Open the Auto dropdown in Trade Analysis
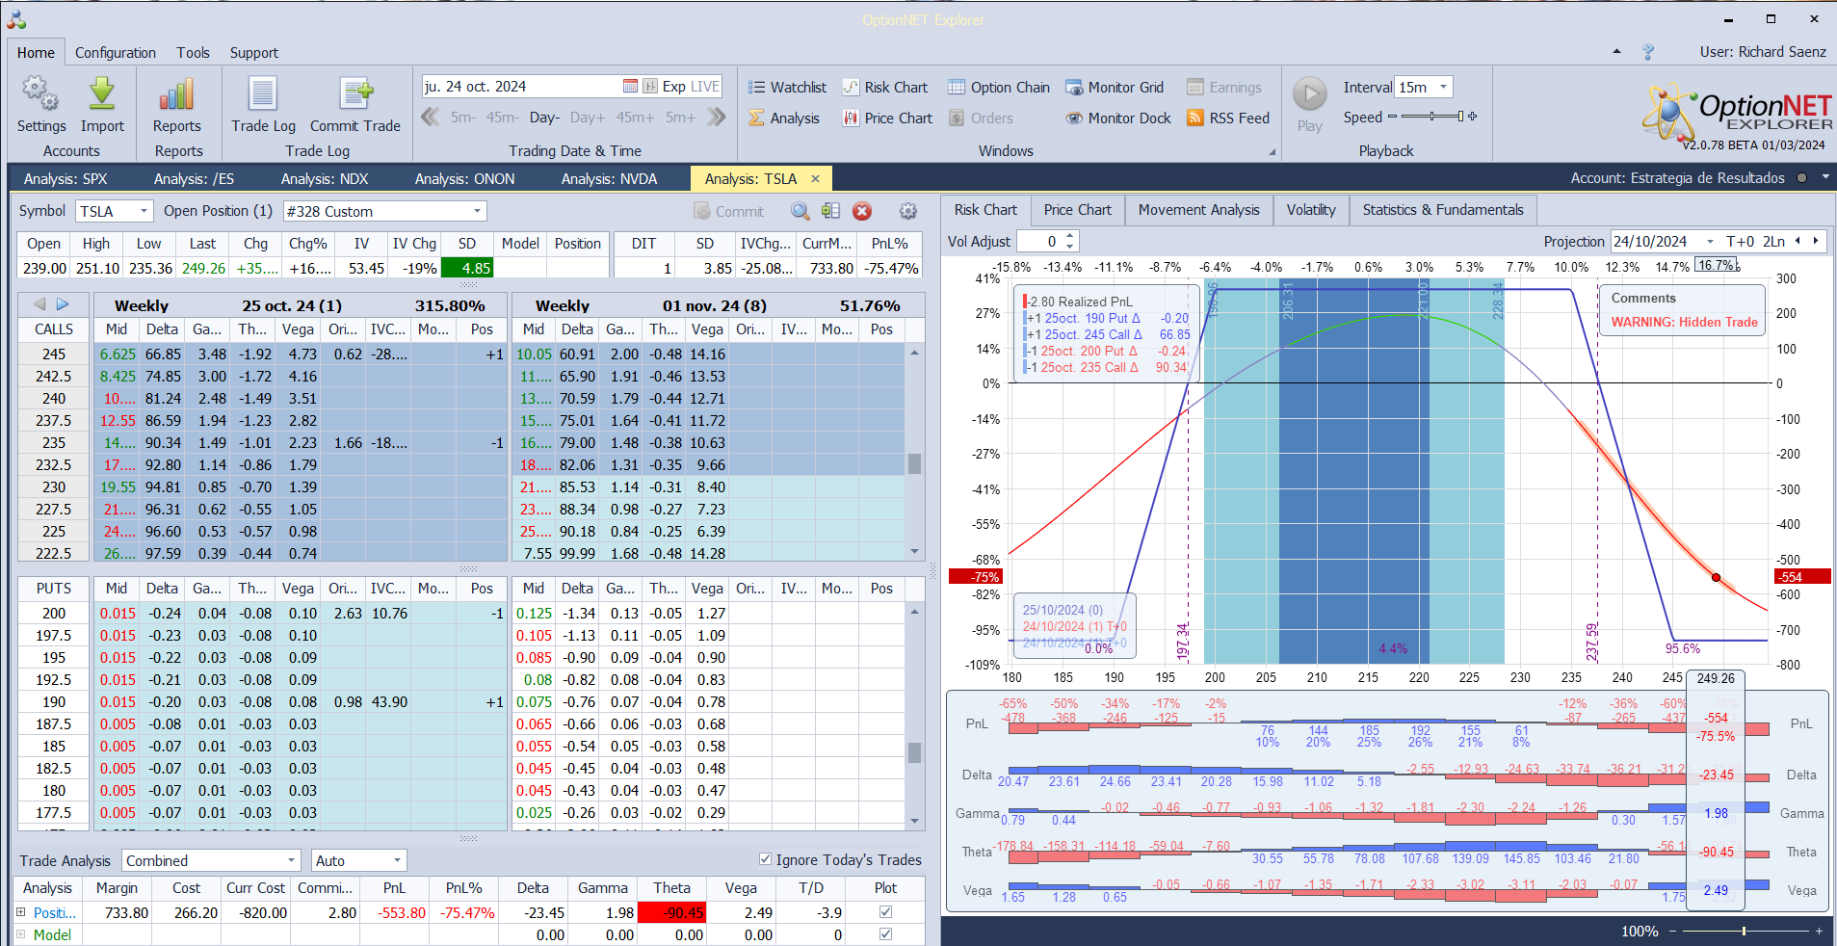This screenshot has width=1837, height=946. point(396,860)
